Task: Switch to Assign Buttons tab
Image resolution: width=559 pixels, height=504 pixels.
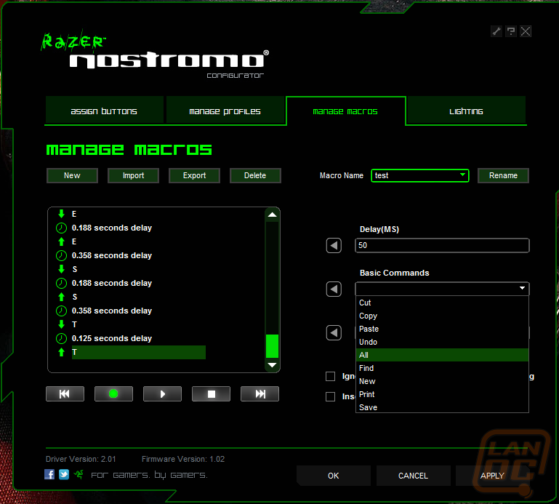Action: pyautogui.click(x=104, y=111)
